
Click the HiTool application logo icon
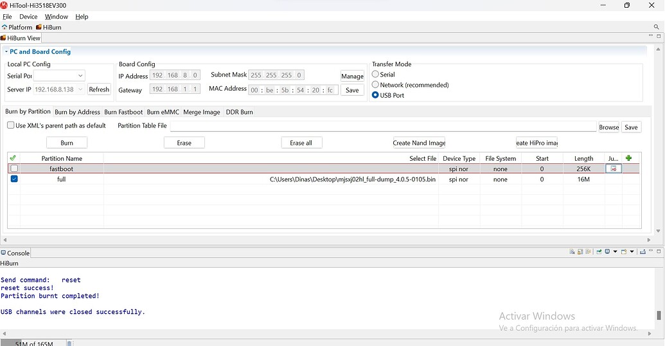click(x=4, y=5)
